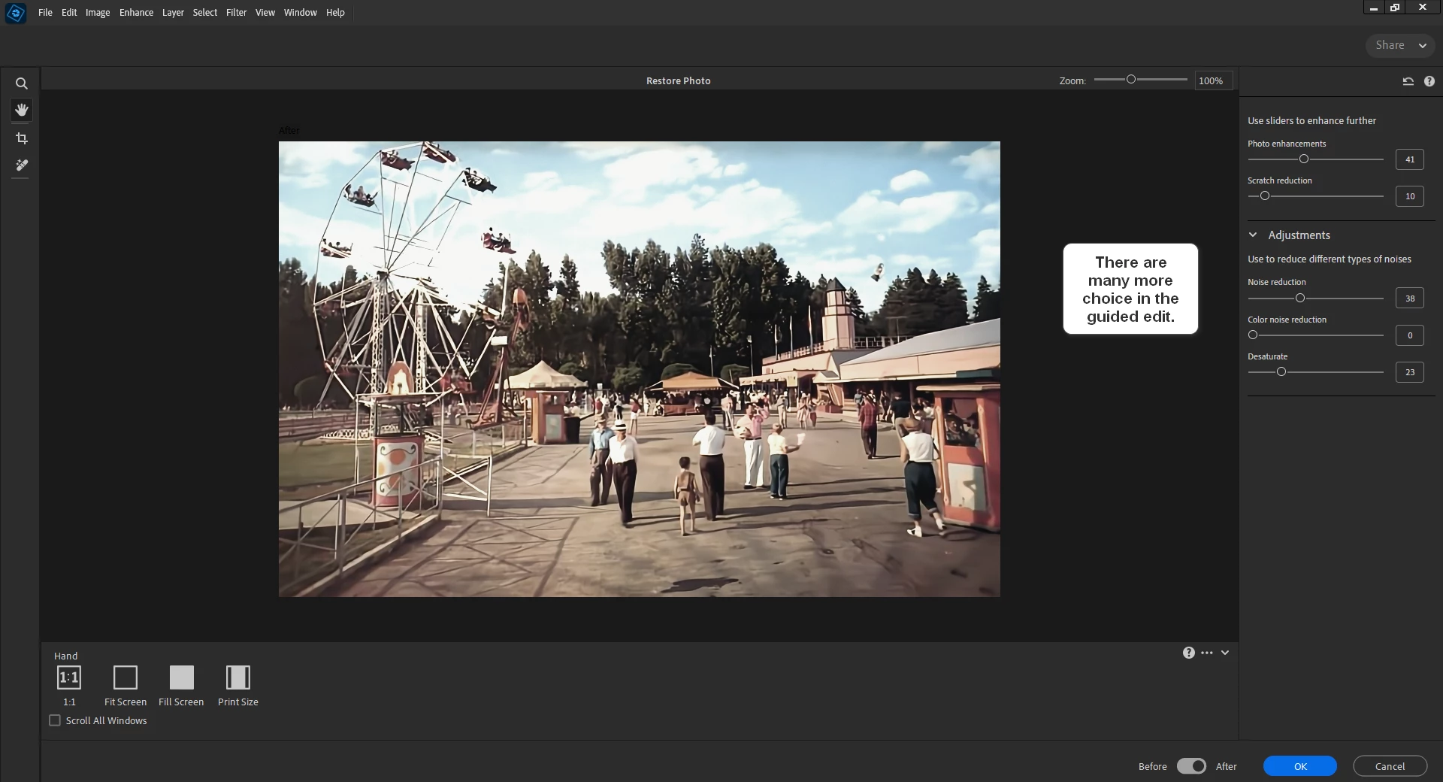Open help icon in right panel header
The width and height of the screenshot is (1443, 782).
click(x=1429, y=81)
